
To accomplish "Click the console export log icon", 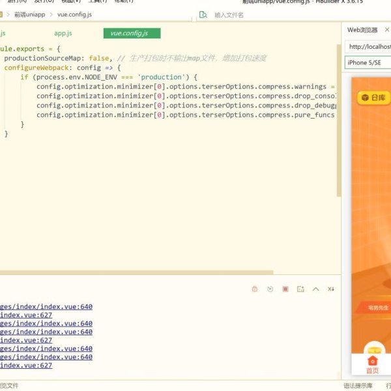I will click(300, 289).
